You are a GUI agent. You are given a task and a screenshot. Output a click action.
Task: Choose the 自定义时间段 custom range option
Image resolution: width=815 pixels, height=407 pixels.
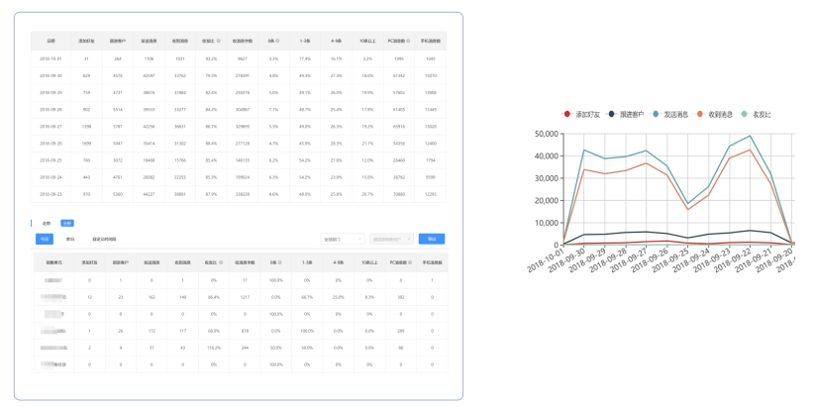104,239
